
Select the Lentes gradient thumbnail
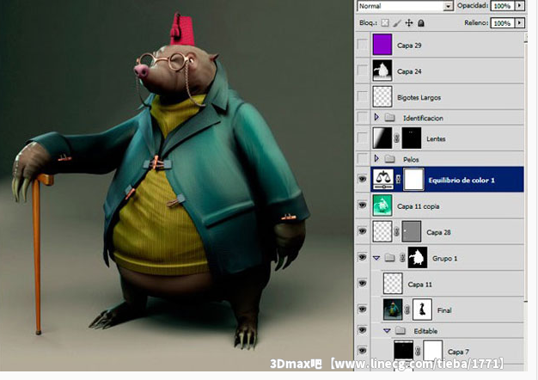[x=382, y=138]
